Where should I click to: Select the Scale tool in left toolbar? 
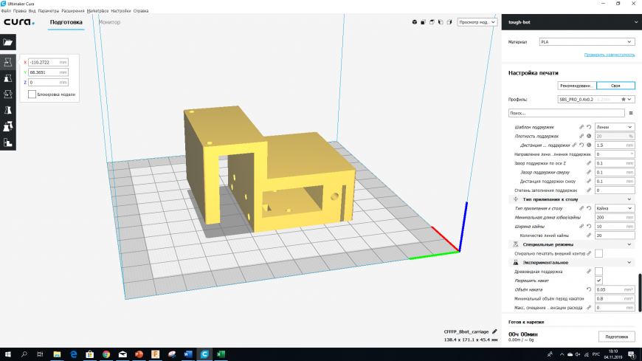pyautogui.click(x=8, y=78)
